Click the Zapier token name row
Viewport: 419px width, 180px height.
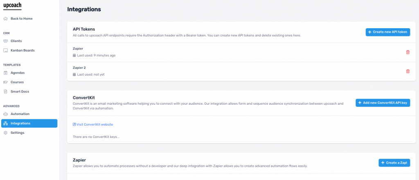coord(241,52)
